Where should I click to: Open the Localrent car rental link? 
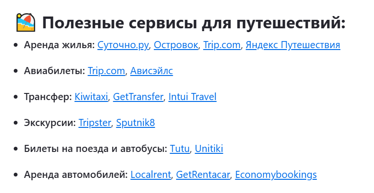pos(151,175)
